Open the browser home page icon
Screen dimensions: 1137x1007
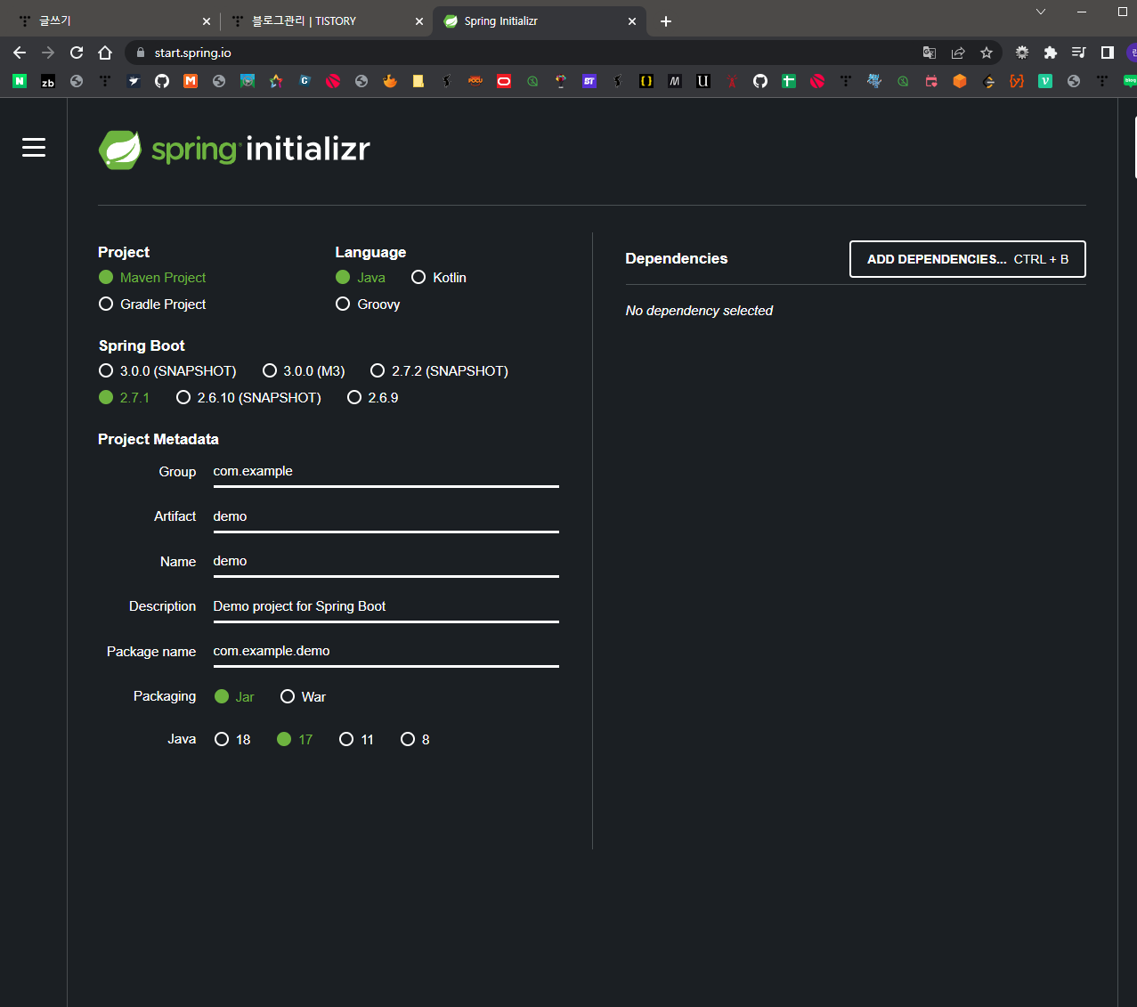(105, 53)
